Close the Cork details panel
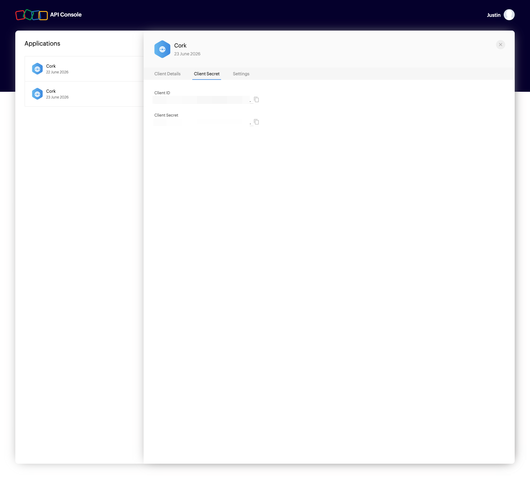 (x=500, y=45)
